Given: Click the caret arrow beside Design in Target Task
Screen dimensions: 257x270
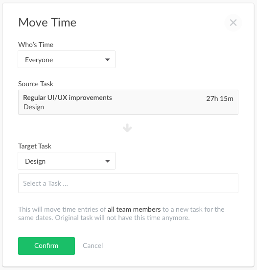Looking at the screenshot, I should (x=108, y=161).
